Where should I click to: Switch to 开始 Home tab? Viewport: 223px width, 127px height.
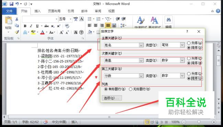(x=24, y=11)
